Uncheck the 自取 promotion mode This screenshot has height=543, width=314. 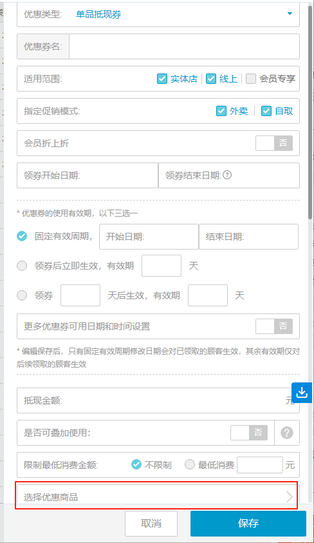pyautogui.click(x=266, y=111)
